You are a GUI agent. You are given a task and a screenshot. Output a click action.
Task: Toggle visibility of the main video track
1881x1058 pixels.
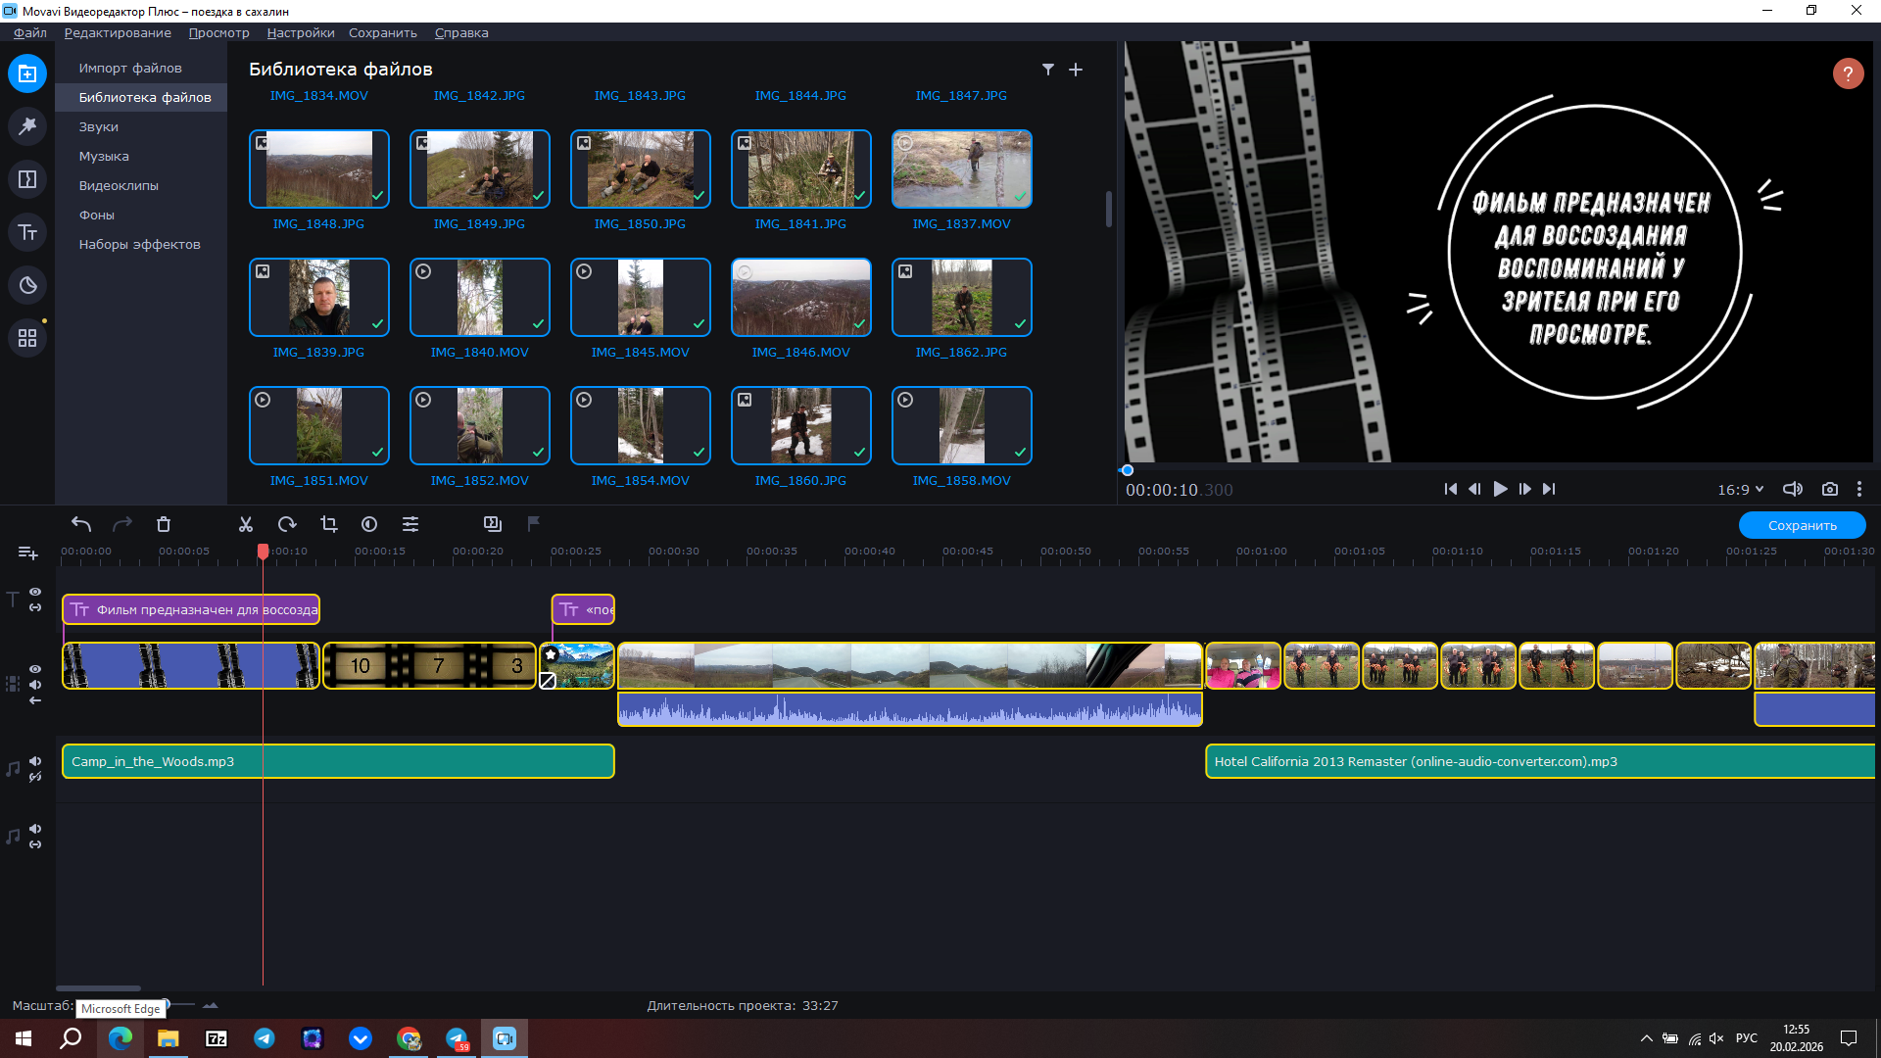(35, 669)
